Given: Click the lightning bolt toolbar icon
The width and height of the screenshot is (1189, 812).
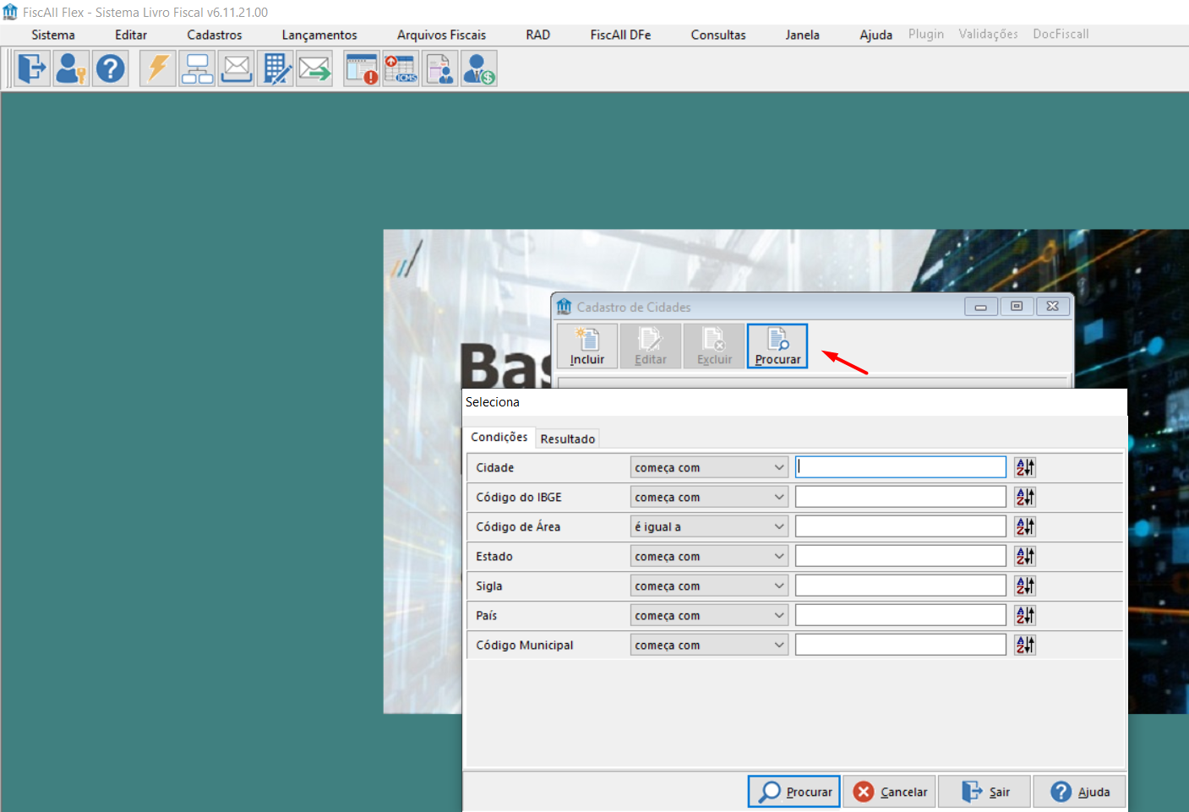Looking at the screenshot, I should tap(158, 68).
